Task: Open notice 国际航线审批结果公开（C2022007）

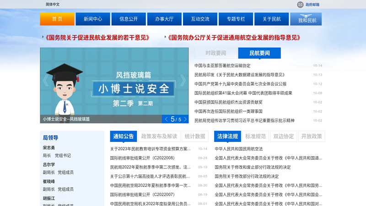Action: (142, 195)
